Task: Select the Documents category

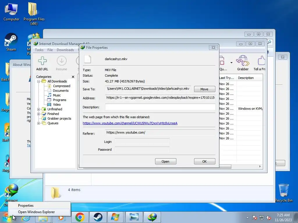Action: click(x=61, y=91)
